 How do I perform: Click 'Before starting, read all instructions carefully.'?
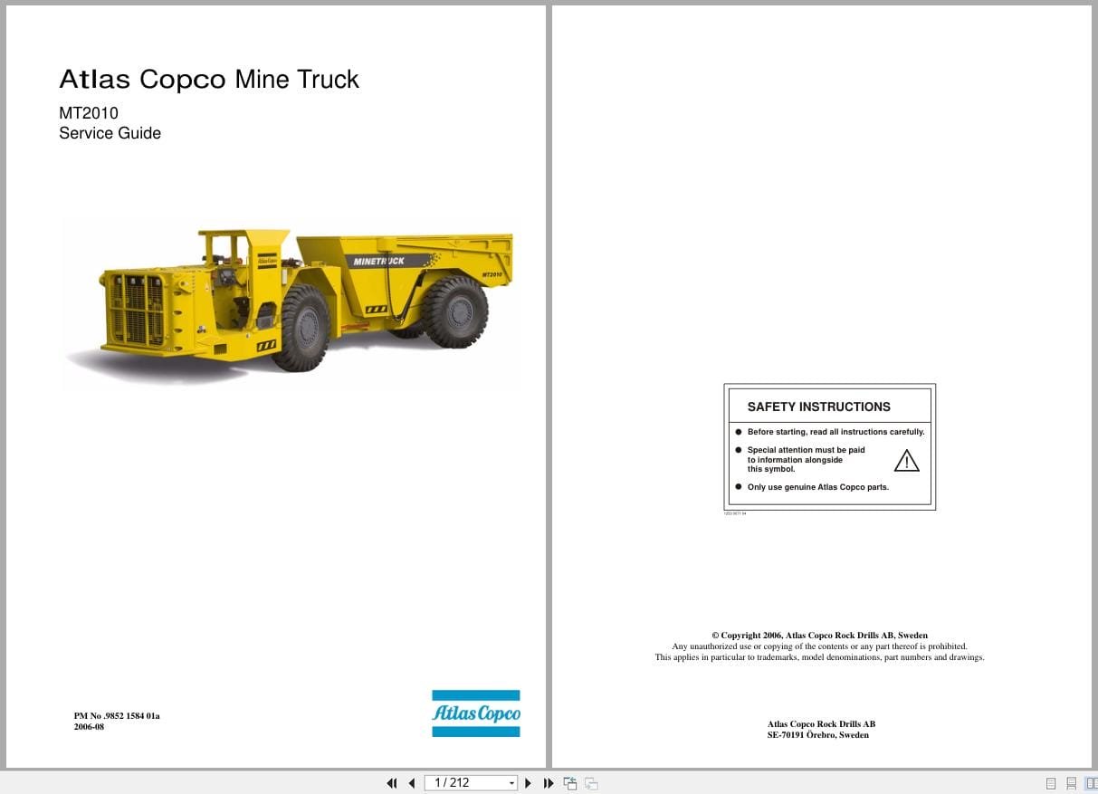coord(835,432)
